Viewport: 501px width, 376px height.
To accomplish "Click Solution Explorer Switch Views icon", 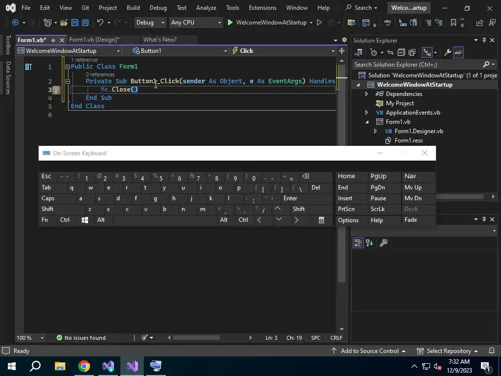I will (x=359, y=52).
